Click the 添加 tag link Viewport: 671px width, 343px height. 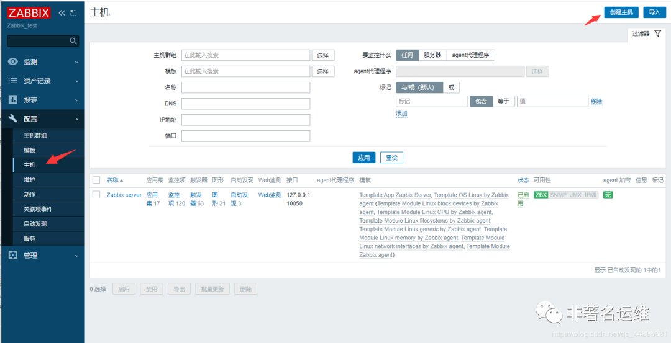tap(401, 114)
